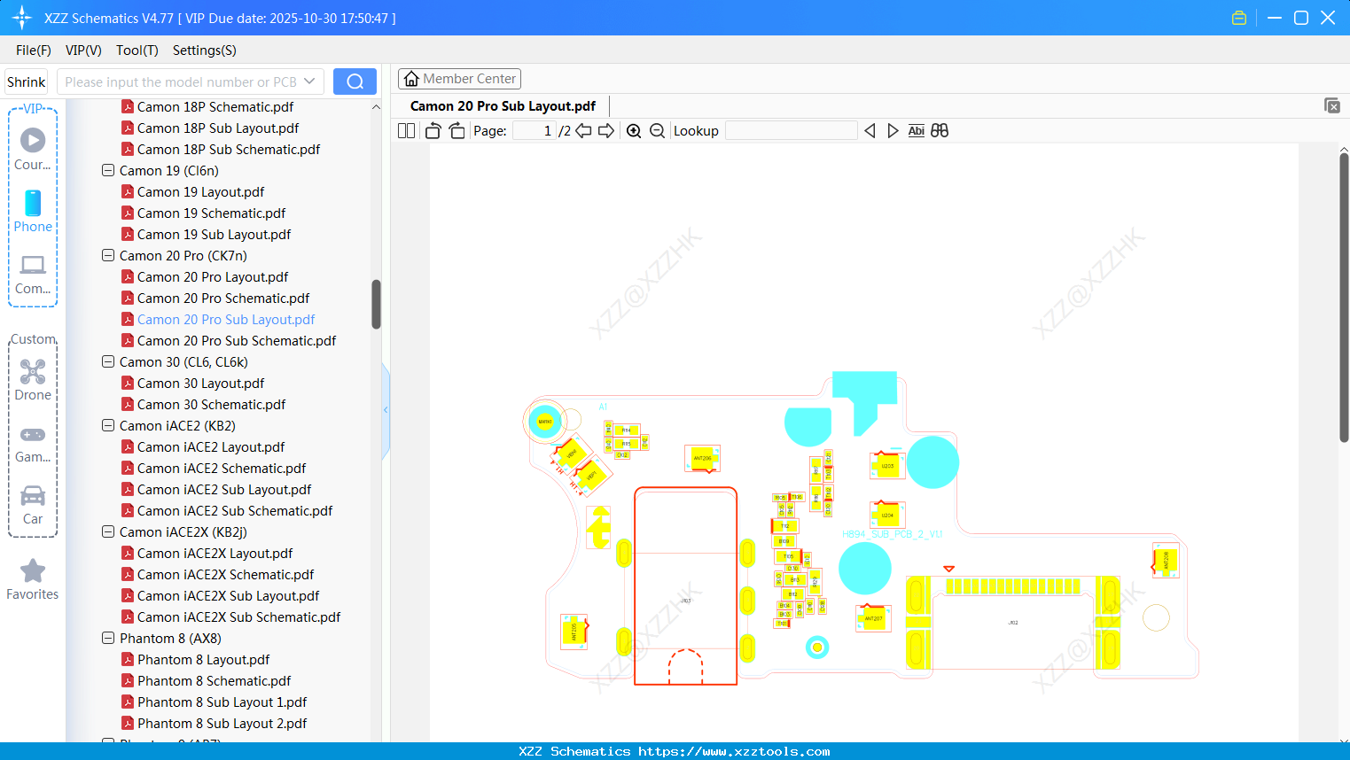Collapse the Phantom 8 (AX8) folder
The image size is (1350, 760).
[x=108, y=638]
